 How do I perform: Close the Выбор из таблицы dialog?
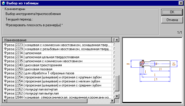(181, 3)
